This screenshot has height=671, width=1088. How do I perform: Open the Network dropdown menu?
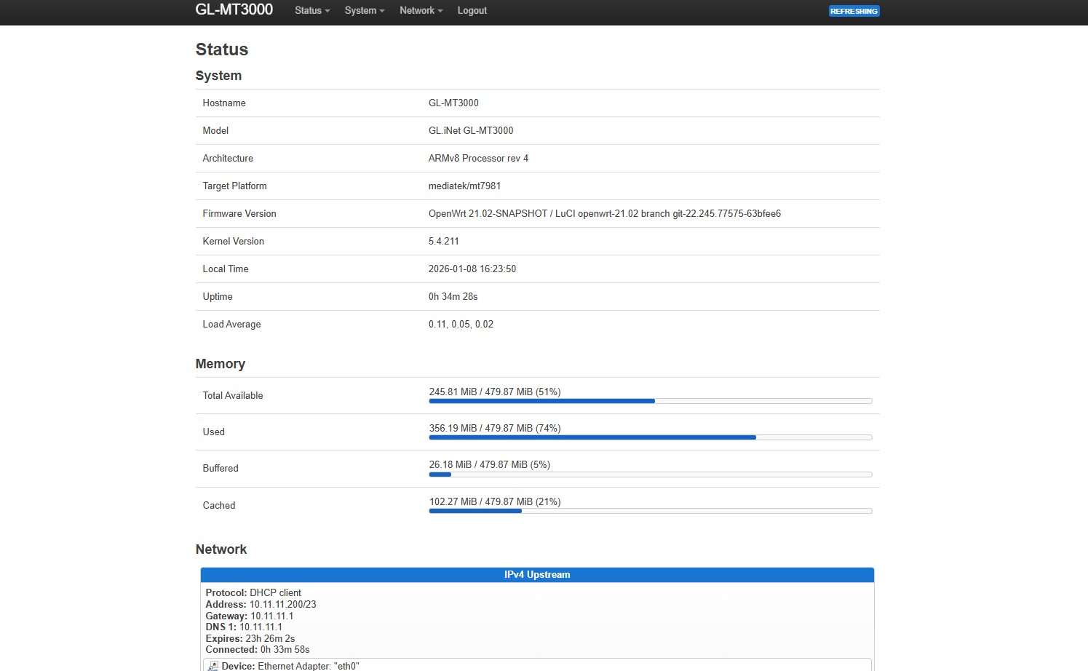coord(421,10)
